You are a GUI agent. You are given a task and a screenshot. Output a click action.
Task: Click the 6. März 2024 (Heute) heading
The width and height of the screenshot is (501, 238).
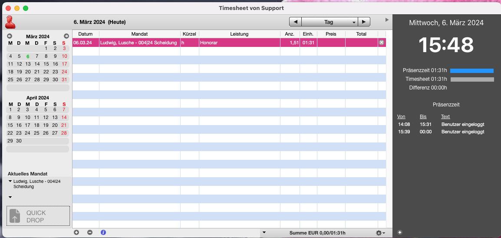pos(99,22)
